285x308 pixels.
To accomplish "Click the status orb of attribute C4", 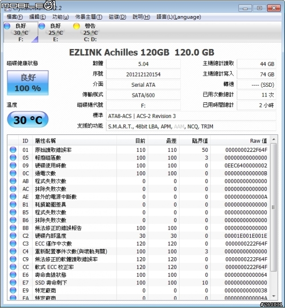I will pos(13,251).
